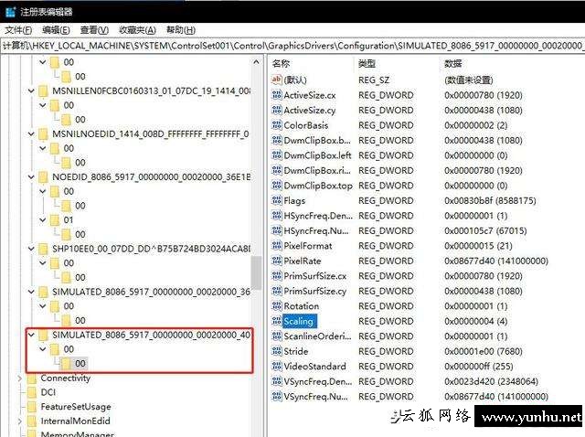Click the PixelRate value icon
585x437 pixels.
[x=276, y=261]
